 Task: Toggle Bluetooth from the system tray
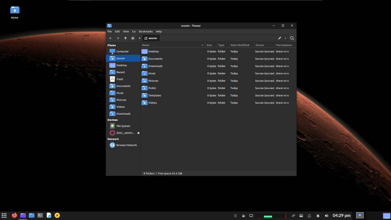click(x=235, y=215)
